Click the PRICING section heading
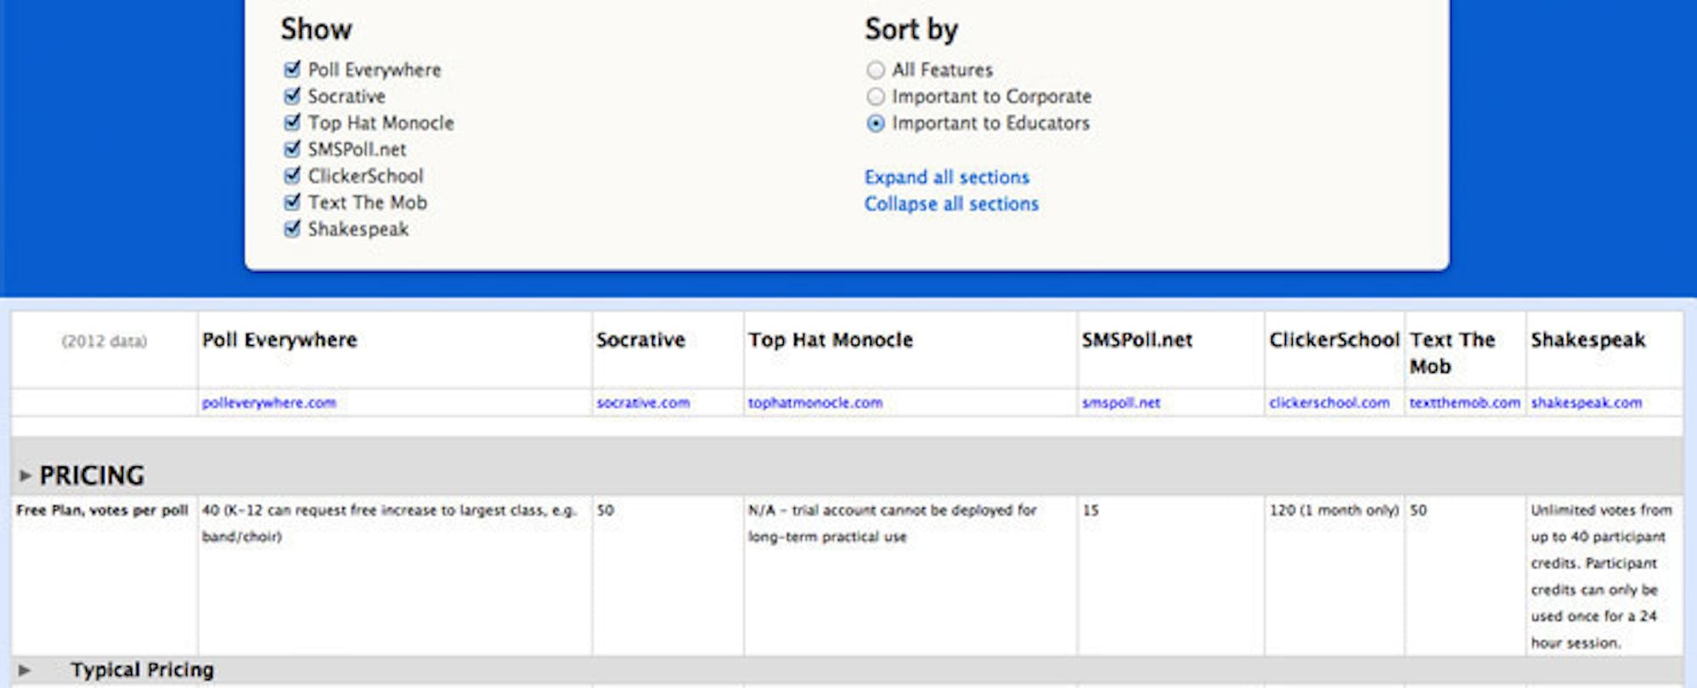The image size is (1697, 688). (92, 476)
